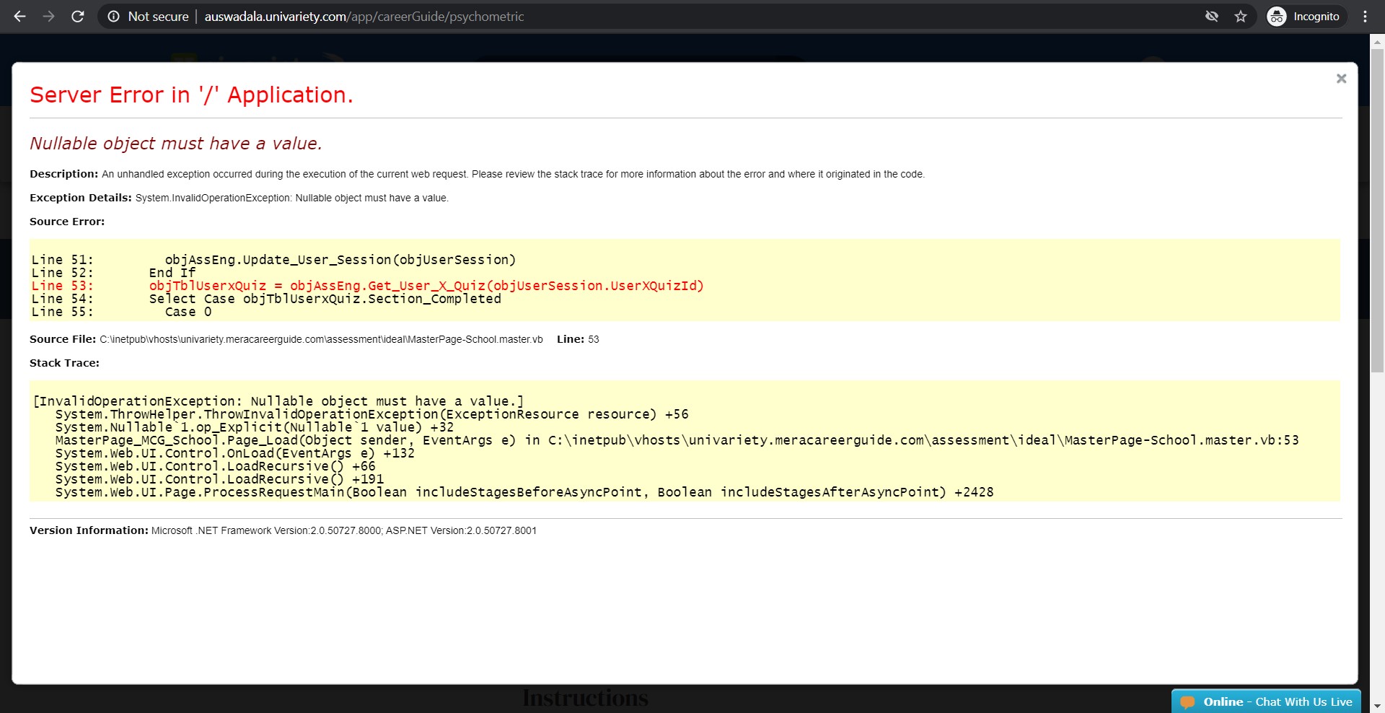The width and height of the screenshot is (1385, 713).
Task: Open the Online Chat With Us Live button
Action: 1267,701
